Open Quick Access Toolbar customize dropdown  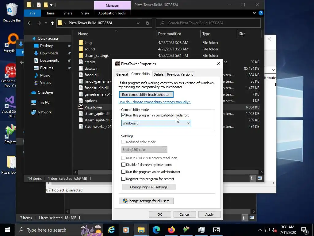(51, 5)
